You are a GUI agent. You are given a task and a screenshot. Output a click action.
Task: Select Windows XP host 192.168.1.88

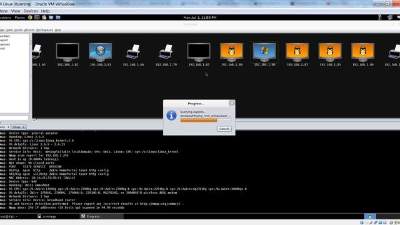point(264,52)
